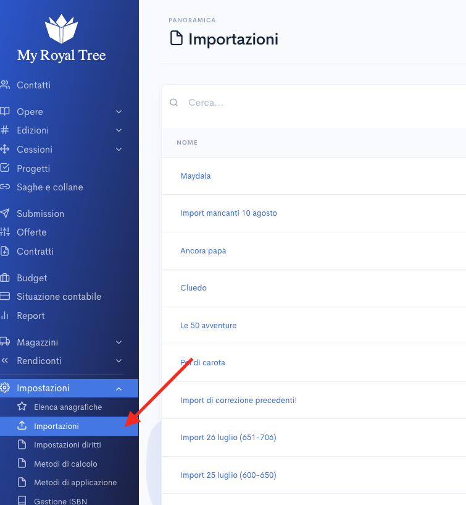Click the NOME column header
Image resolution: width=466 pixels, height=505 pixels.
187,142
